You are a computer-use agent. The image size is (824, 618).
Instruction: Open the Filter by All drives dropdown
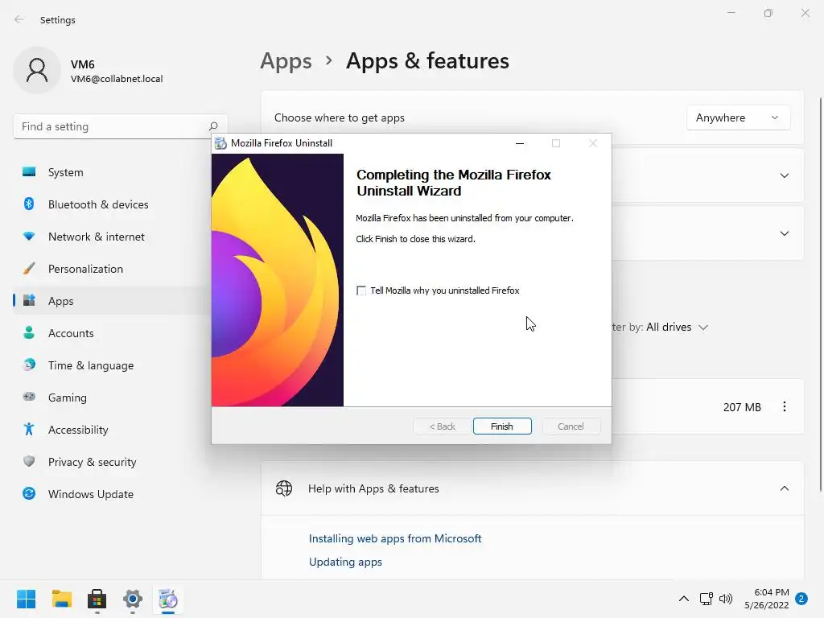[677, 327]
